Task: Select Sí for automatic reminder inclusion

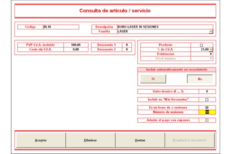Action: point(153,79)
